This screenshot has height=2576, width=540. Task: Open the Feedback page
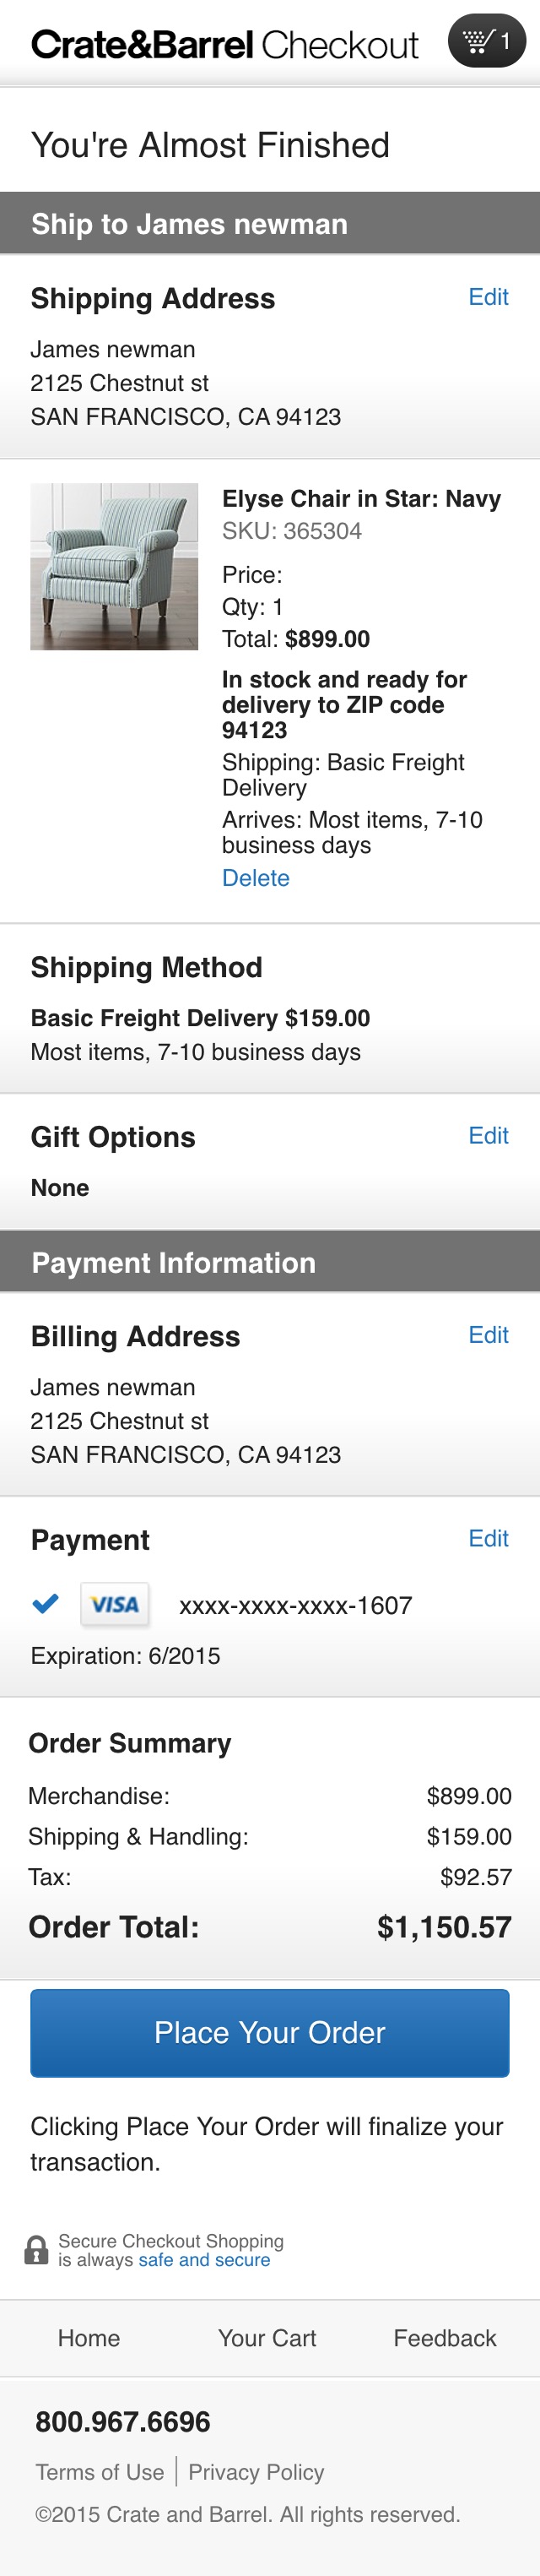[445, 2338]
